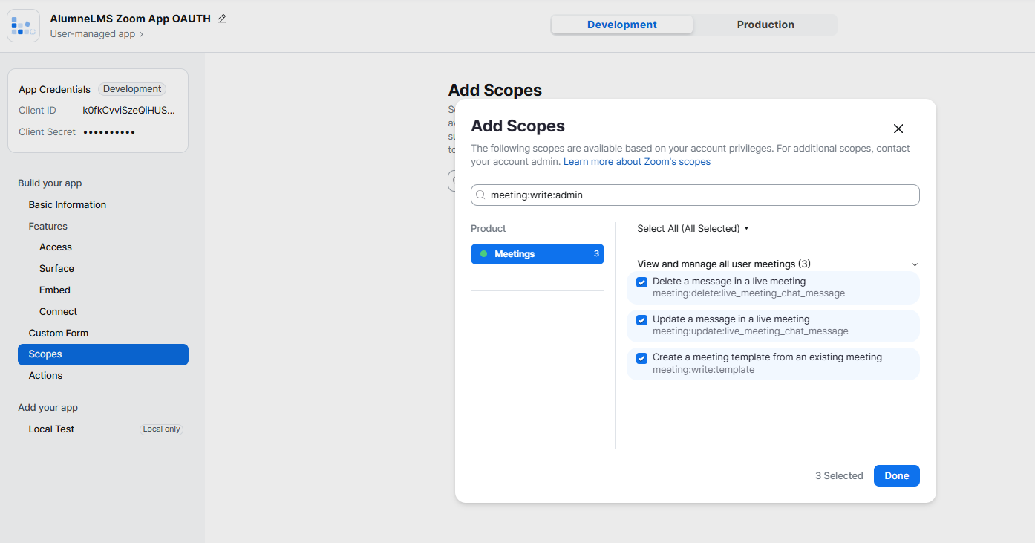Image resolution: width=1035 pixels, height=543 pixels.
Task: Click the green dot beside Meetings
Action: [484, 254]
